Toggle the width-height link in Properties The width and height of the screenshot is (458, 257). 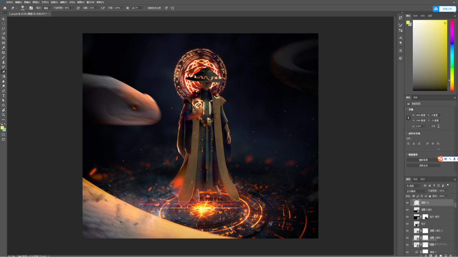[x=408, y=118]
